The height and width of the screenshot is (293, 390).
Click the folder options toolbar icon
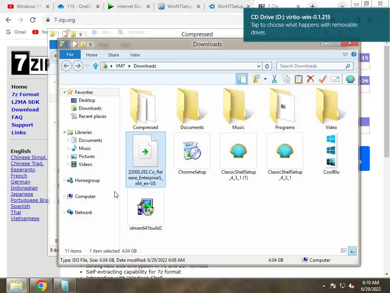(256, 79)
